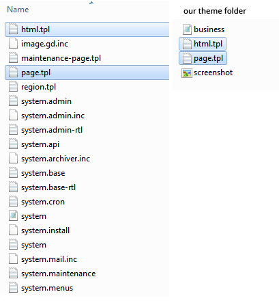Select html.tpl in the theme folder

[203, 44]
